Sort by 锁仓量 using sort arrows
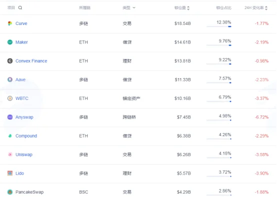The image size is (277, 197). pos(188,8)
